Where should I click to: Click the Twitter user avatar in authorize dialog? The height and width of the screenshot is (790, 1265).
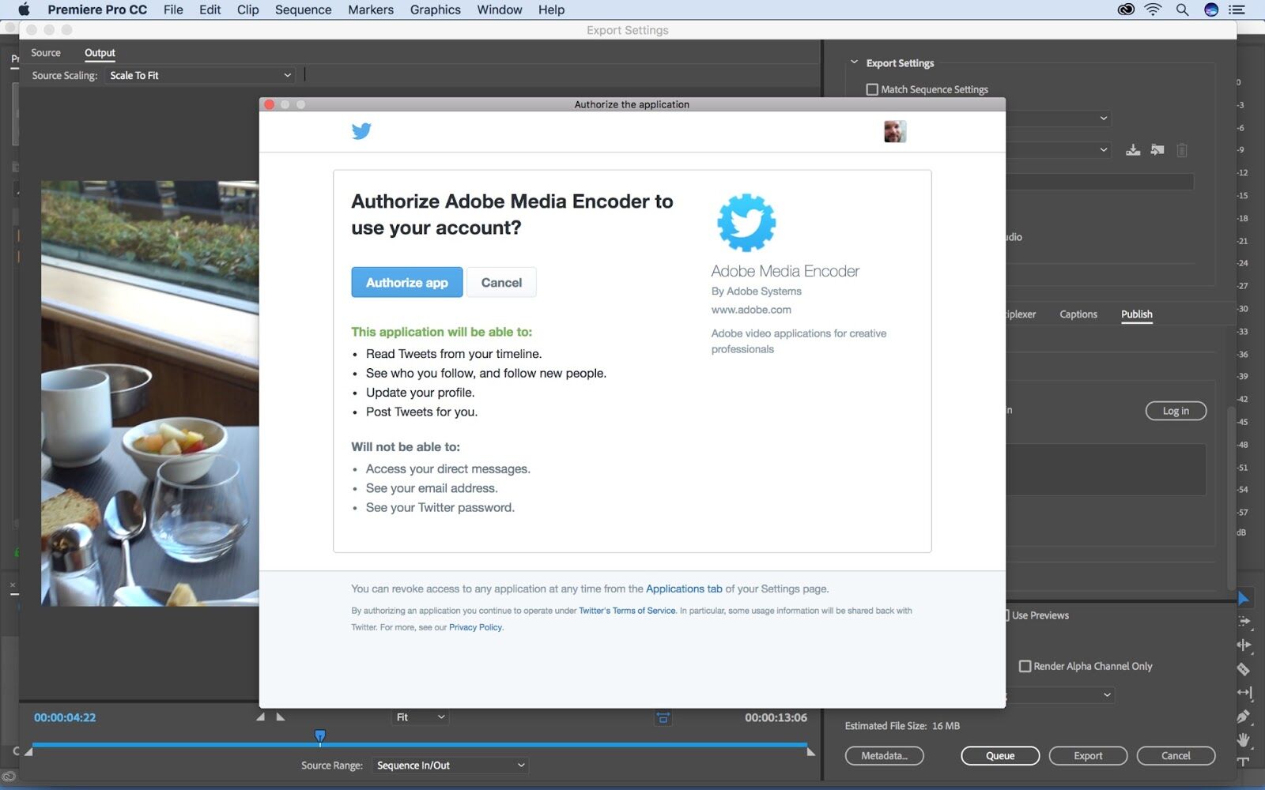point(895,131)
